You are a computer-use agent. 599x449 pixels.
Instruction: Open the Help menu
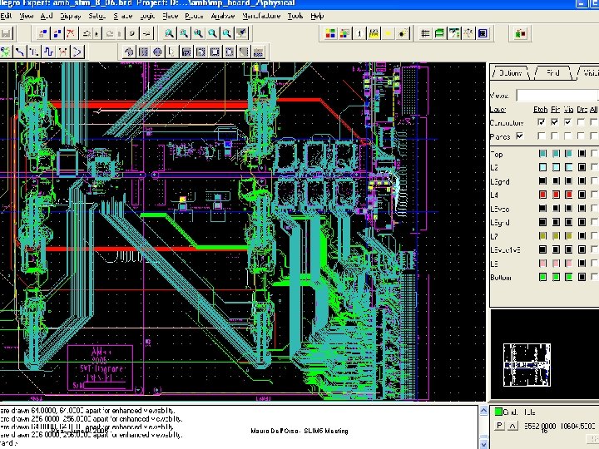317,16
